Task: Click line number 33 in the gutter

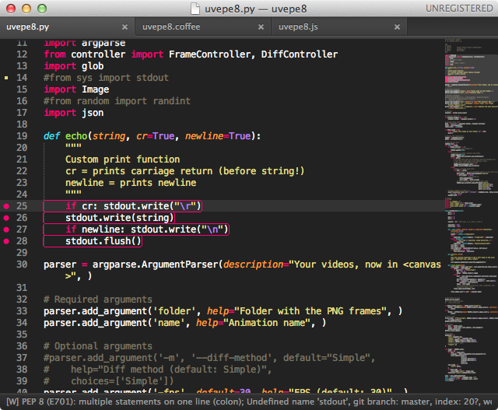Action: (22, 311)
